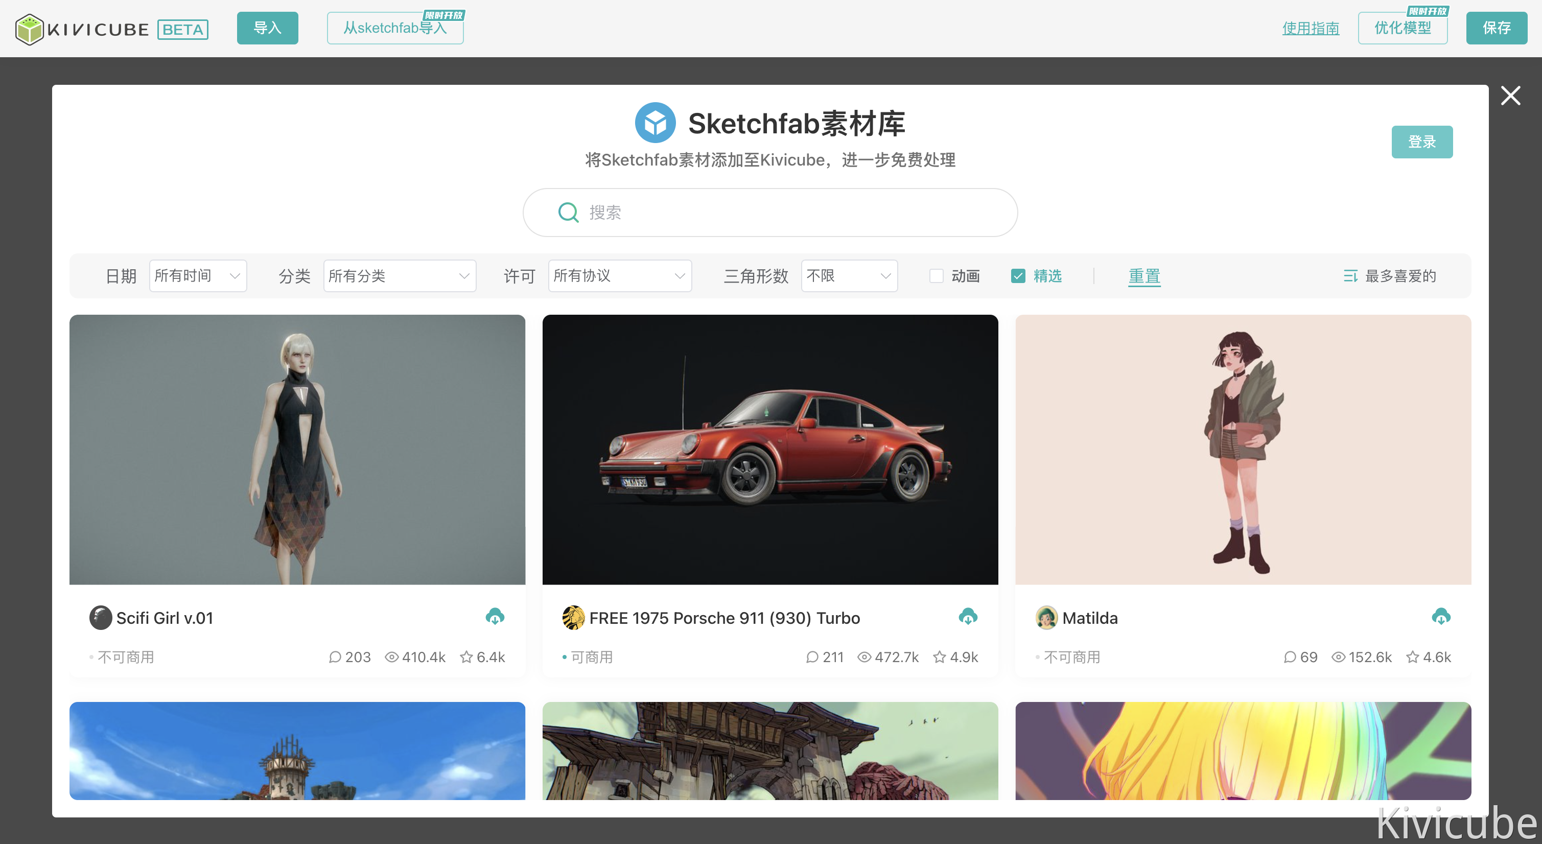Viewport: 1542px width, 844px height.
Task: Open the 最多喜爱的 sort order menu
Action: click(1389, 276)
